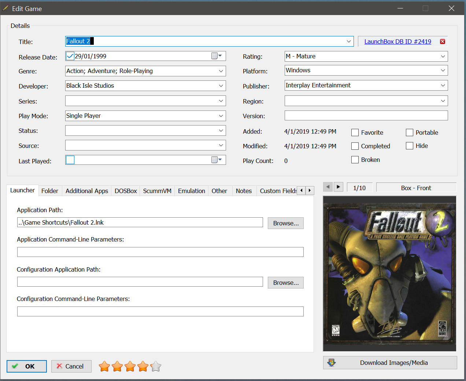
Task: Click Download Images/Media button
Action: [x=390, y=363]
